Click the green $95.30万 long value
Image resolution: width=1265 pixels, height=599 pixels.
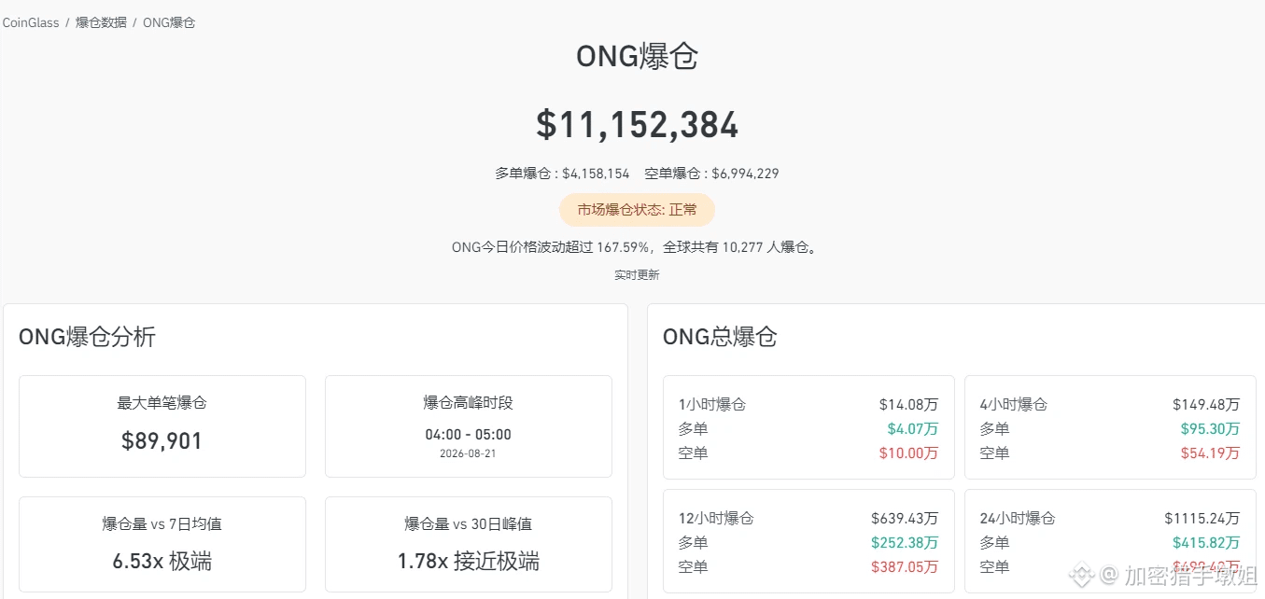coord(1210,429)
